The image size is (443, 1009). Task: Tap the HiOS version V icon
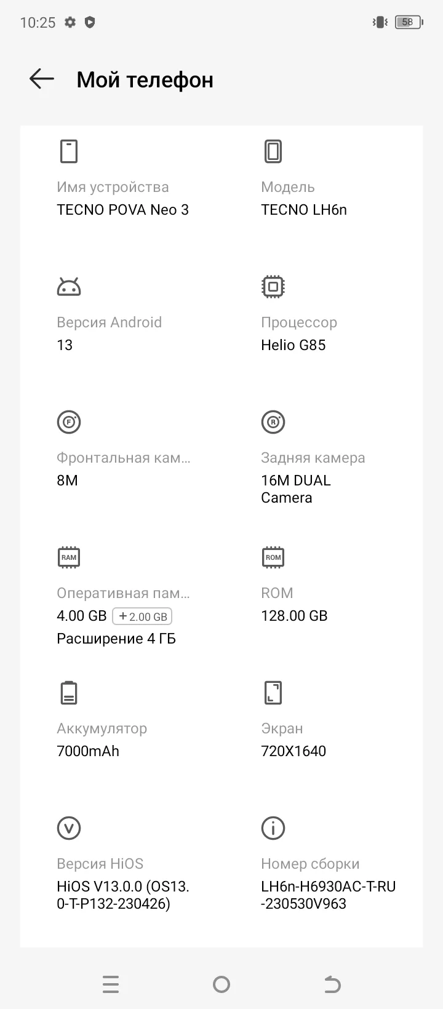pyautogui.click(x=69, y=828)
